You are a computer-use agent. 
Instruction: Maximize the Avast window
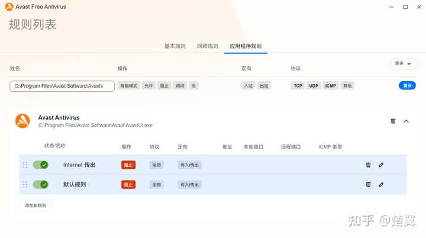(405, 7)
